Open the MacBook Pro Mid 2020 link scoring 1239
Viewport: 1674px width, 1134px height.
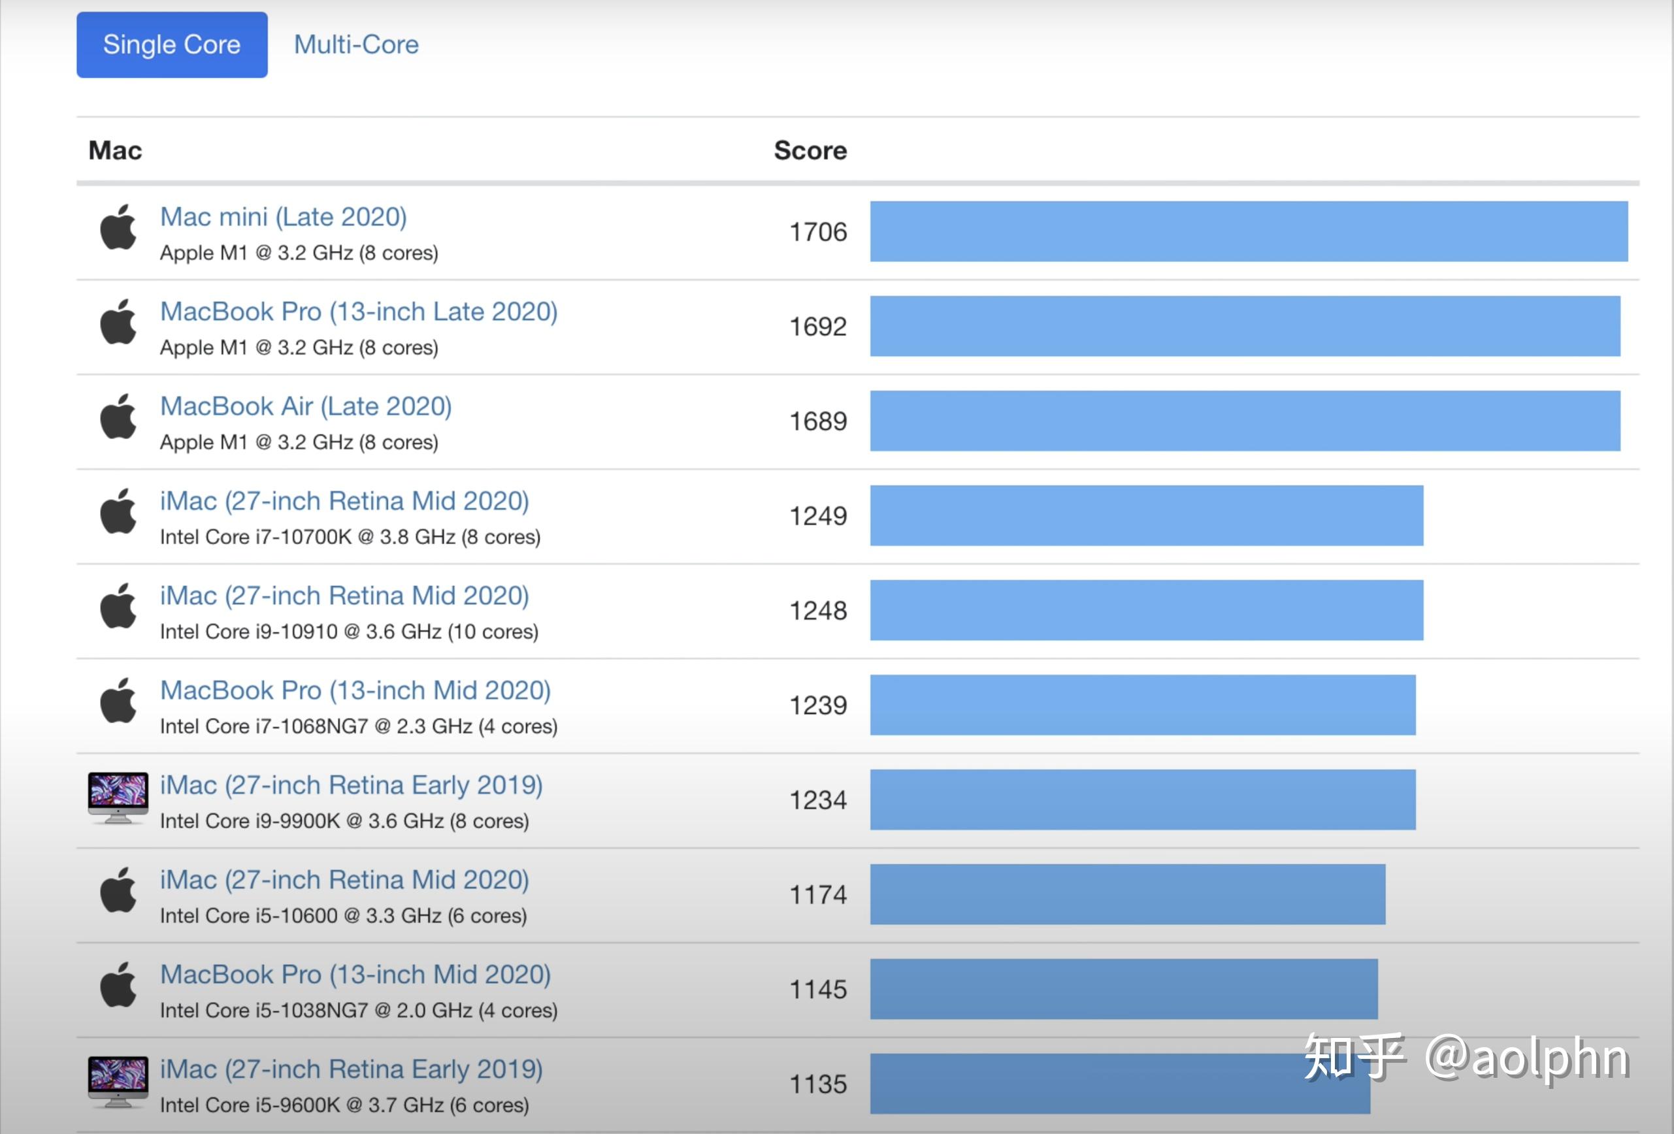click(356, 690)
